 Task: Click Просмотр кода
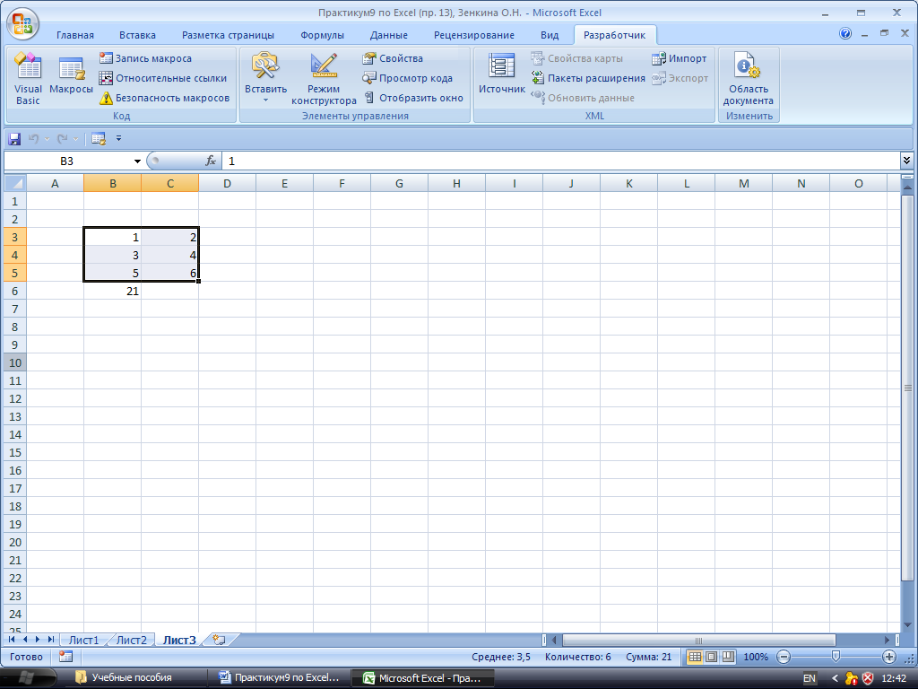[x=408, y=78]
